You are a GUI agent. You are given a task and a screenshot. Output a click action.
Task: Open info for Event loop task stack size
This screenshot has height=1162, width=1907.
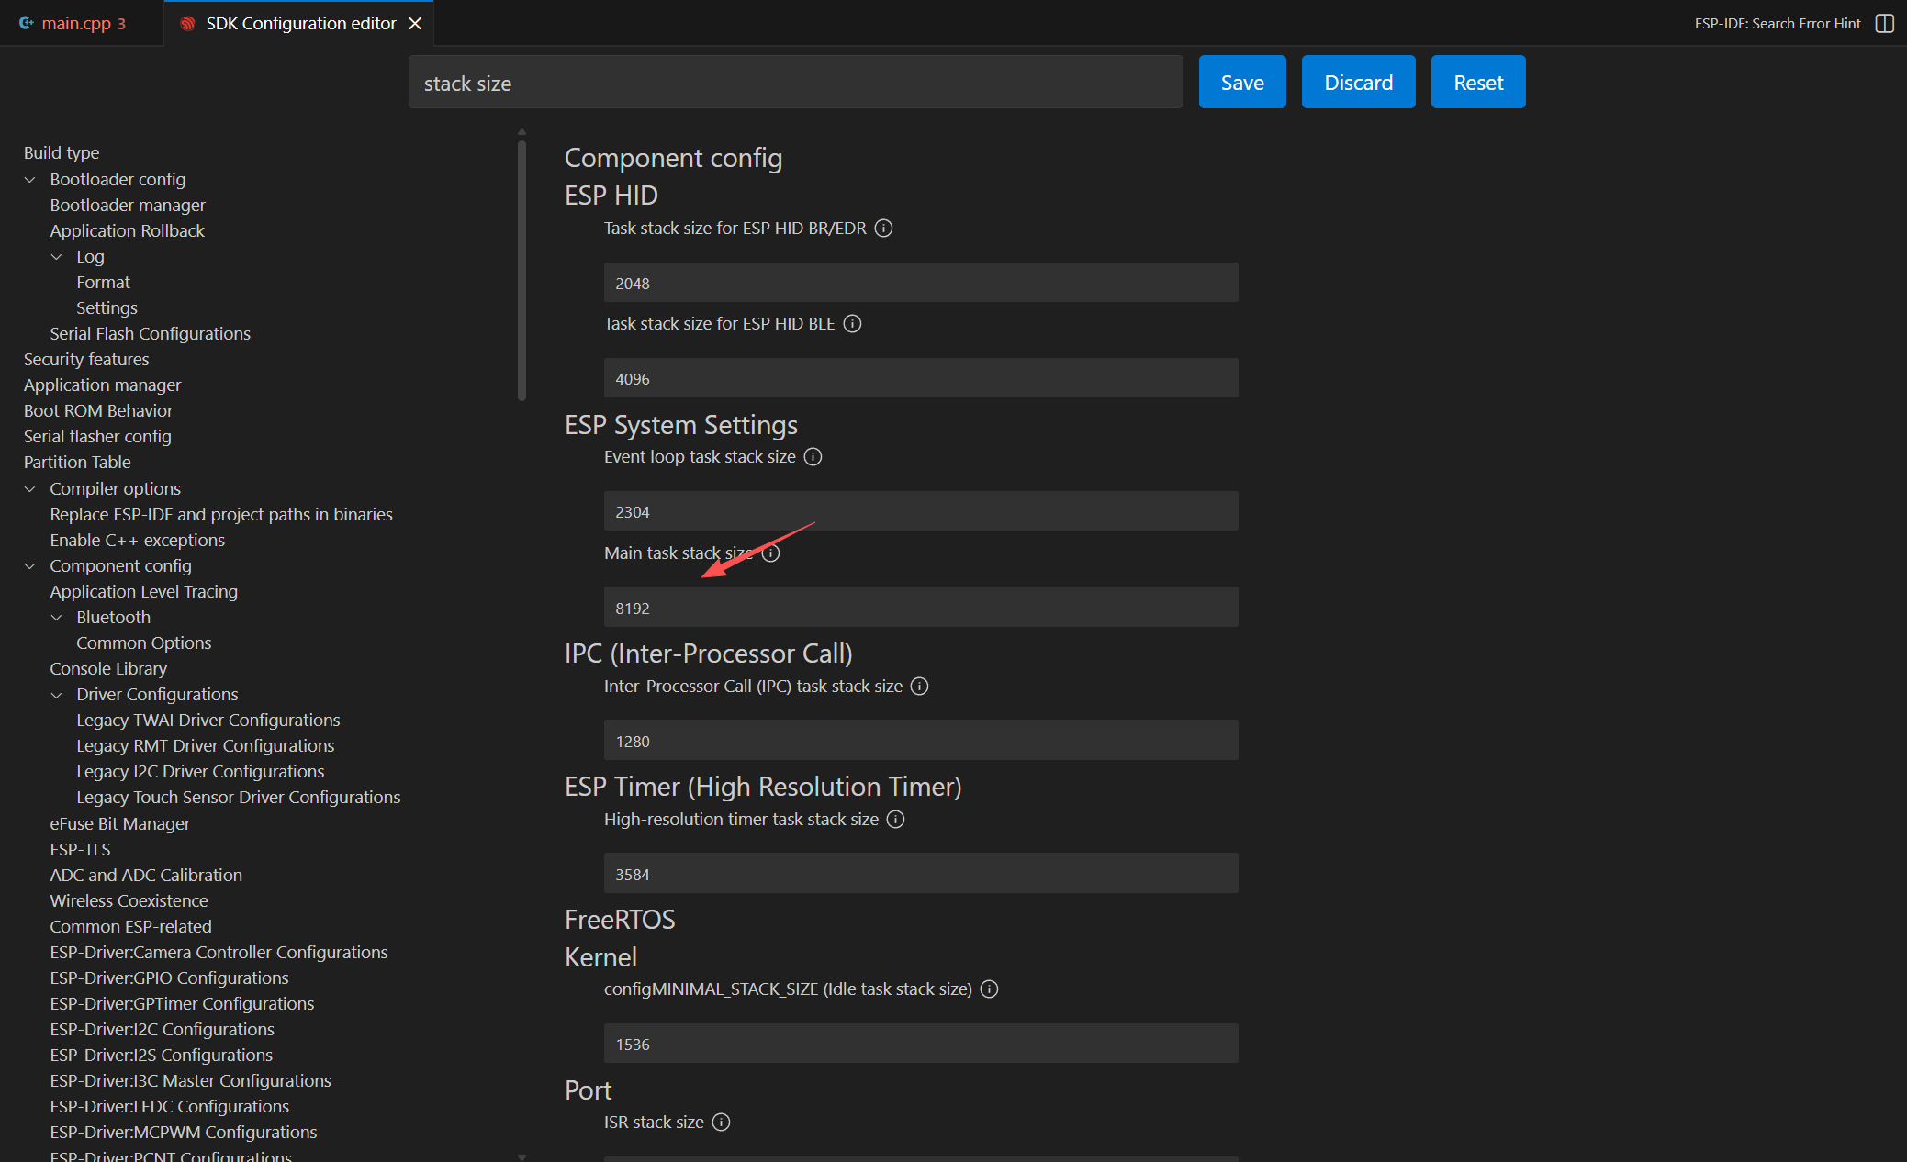click(x=813, y=456)
